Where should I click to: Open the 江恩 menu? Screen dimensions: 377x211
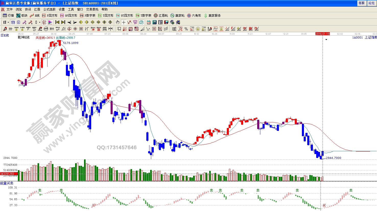[37, 9]
